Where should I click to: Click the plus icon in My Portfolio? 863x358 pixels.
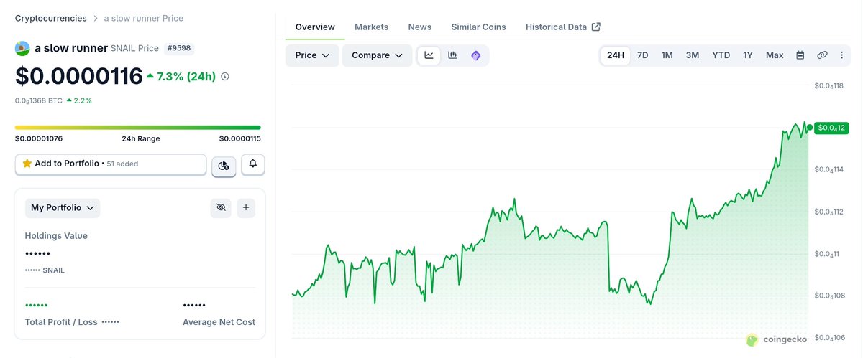[x=246, y=208]
